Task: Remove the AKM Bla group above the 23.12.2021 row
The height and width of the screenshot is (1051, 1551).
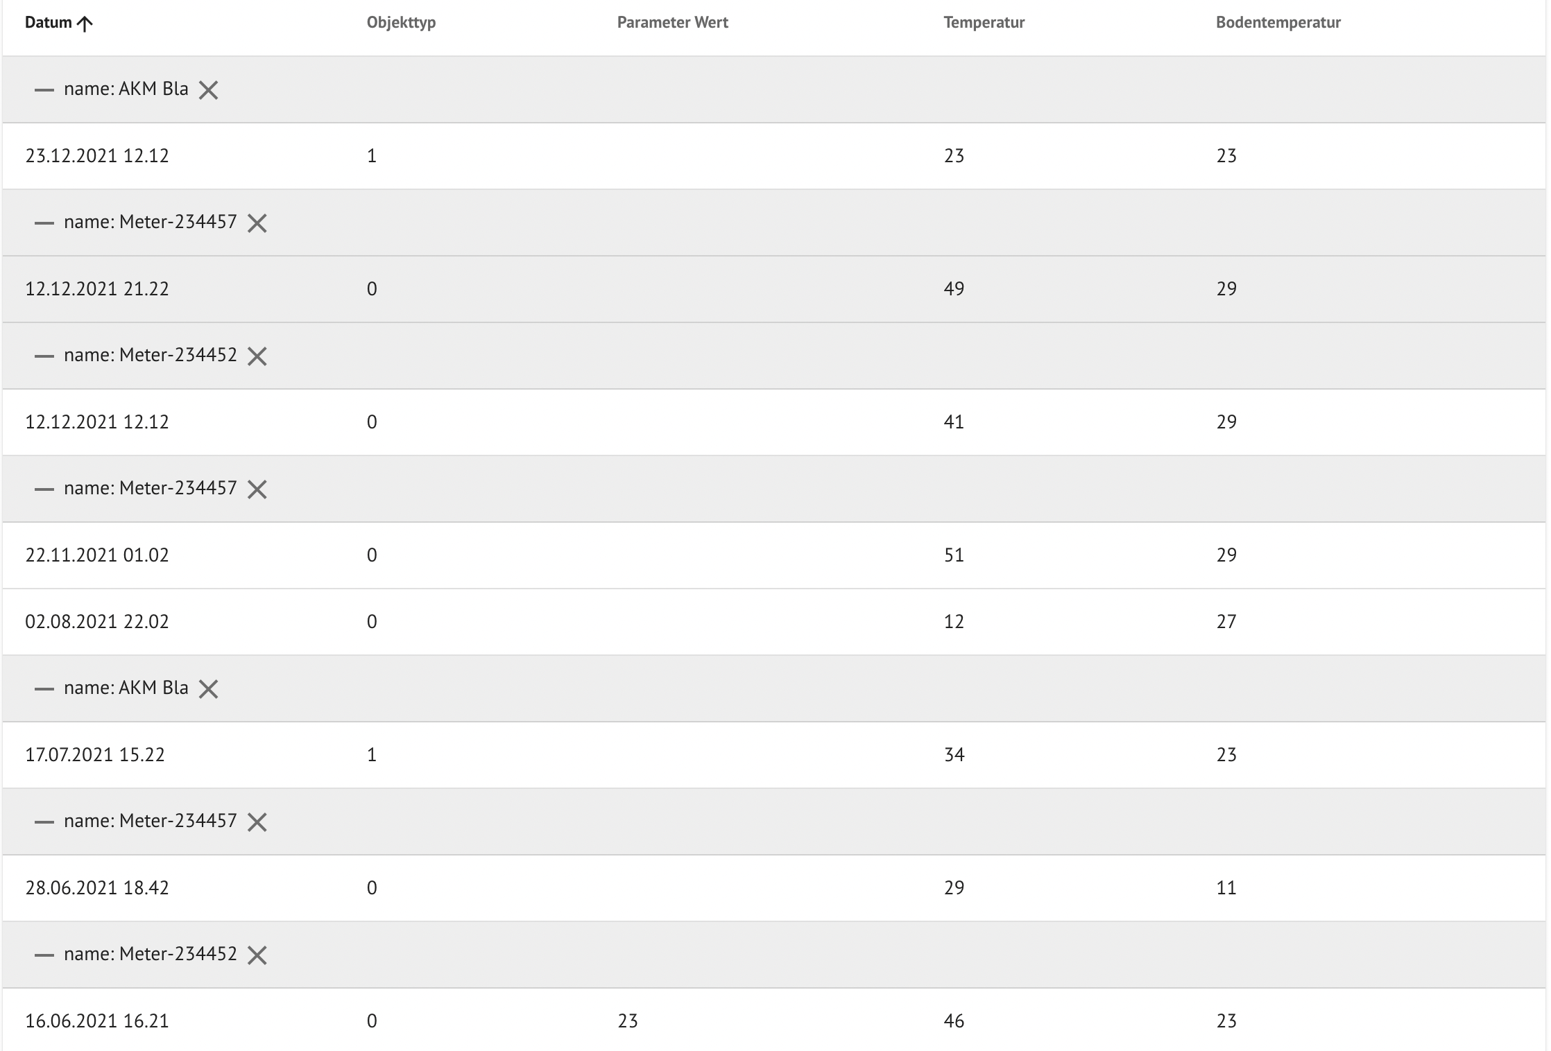Action: (208, 90)
